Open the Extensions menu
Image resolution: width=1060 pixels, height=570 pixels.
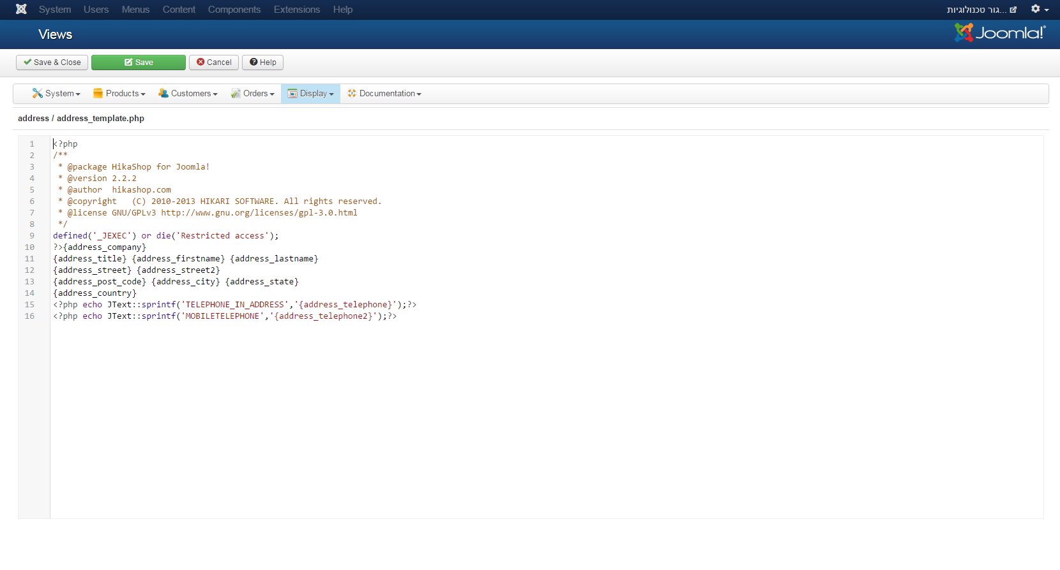[297, 10]
